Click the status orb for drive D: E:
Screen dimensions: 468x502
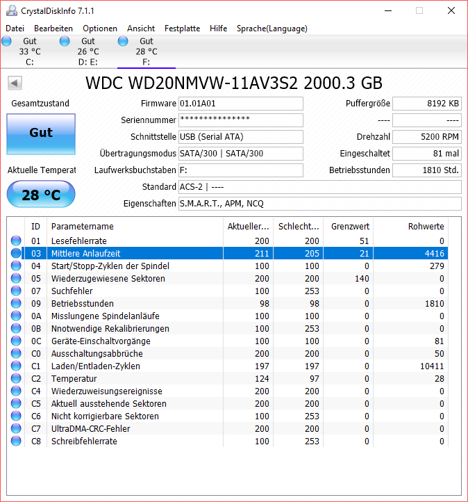click(65, 41)
